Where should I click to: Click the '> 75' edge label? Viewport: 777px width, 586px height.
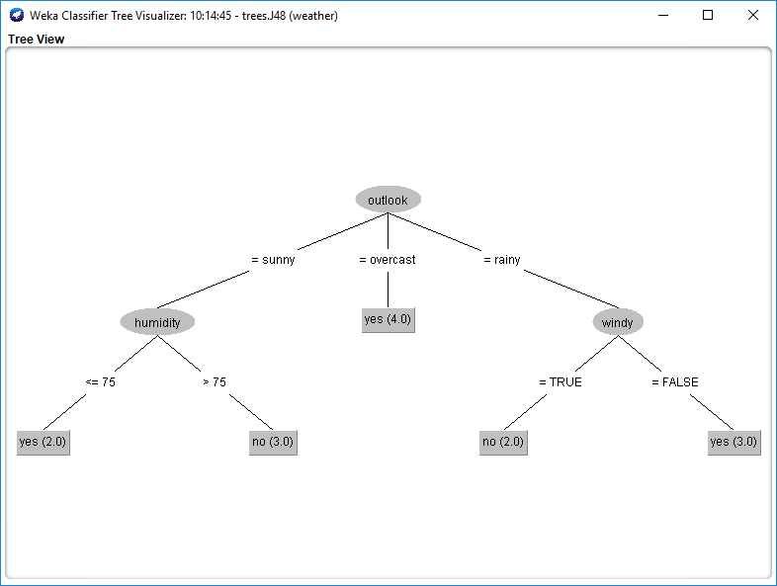click(x=215, y=382)
